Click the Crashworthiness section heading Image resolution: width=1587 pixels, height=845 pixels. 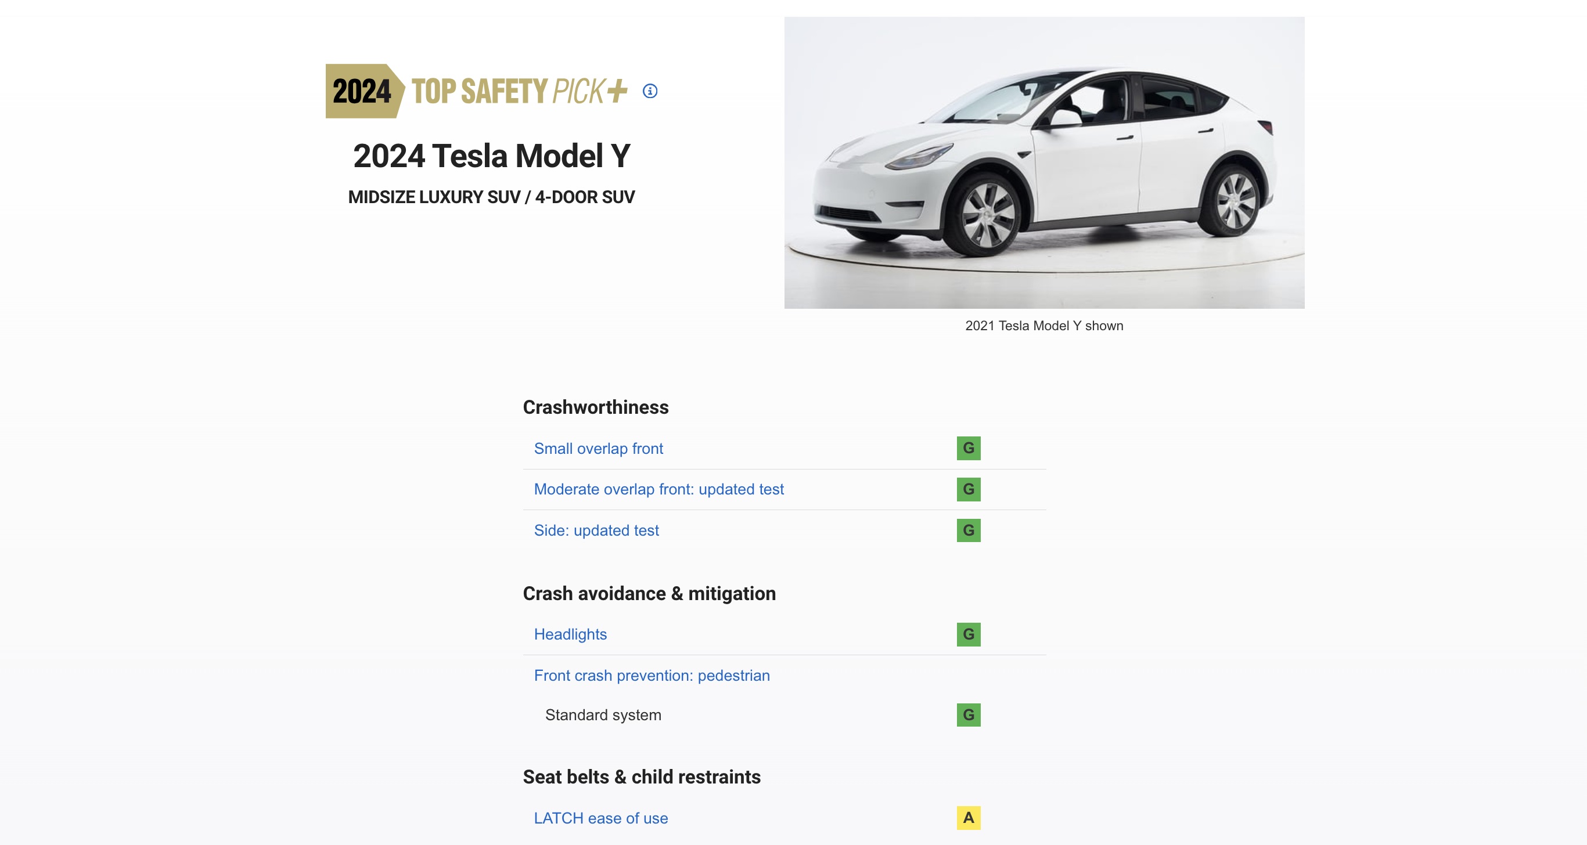click(x=596, y=407)
